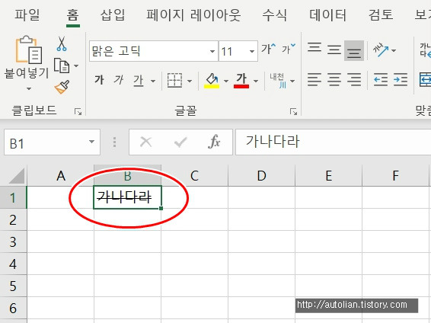Select column F header
This screenshot has width=431, height=323.
coord(395,176)
